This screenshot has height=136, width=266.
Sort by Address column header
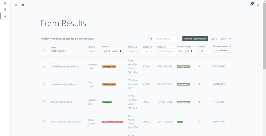132,47
